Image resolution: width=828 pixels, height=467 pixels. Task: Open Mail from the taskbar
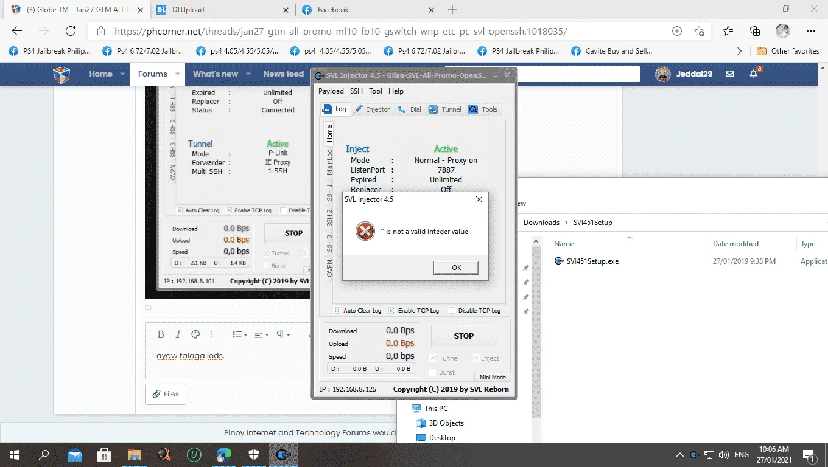coord(75,454)
